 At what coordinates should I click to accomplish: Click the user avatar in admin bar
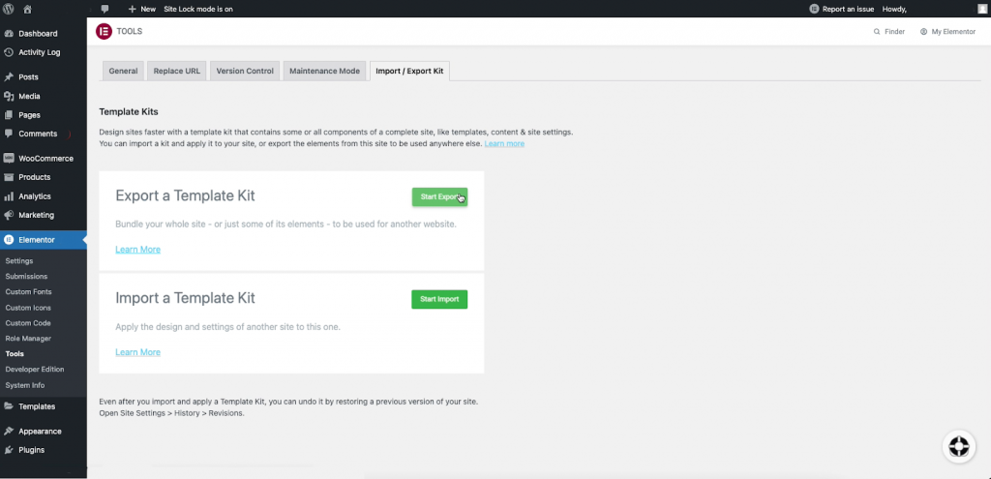pyautogui.click(x=982, y=9)
